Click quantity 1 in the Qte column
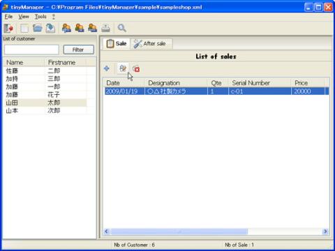This screenshot has width=335, height=251. click(212, 91)
